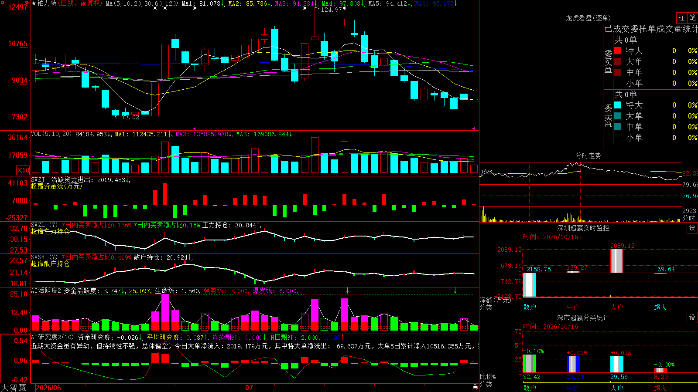Click the 32.42 散户 percentage bar
Image resolution: width=698 pixels, height=392 pixels.
click(529, 364)
